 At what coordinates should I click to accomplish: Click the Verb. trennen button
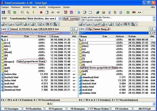pyautogui.click(x=71, y=19)
